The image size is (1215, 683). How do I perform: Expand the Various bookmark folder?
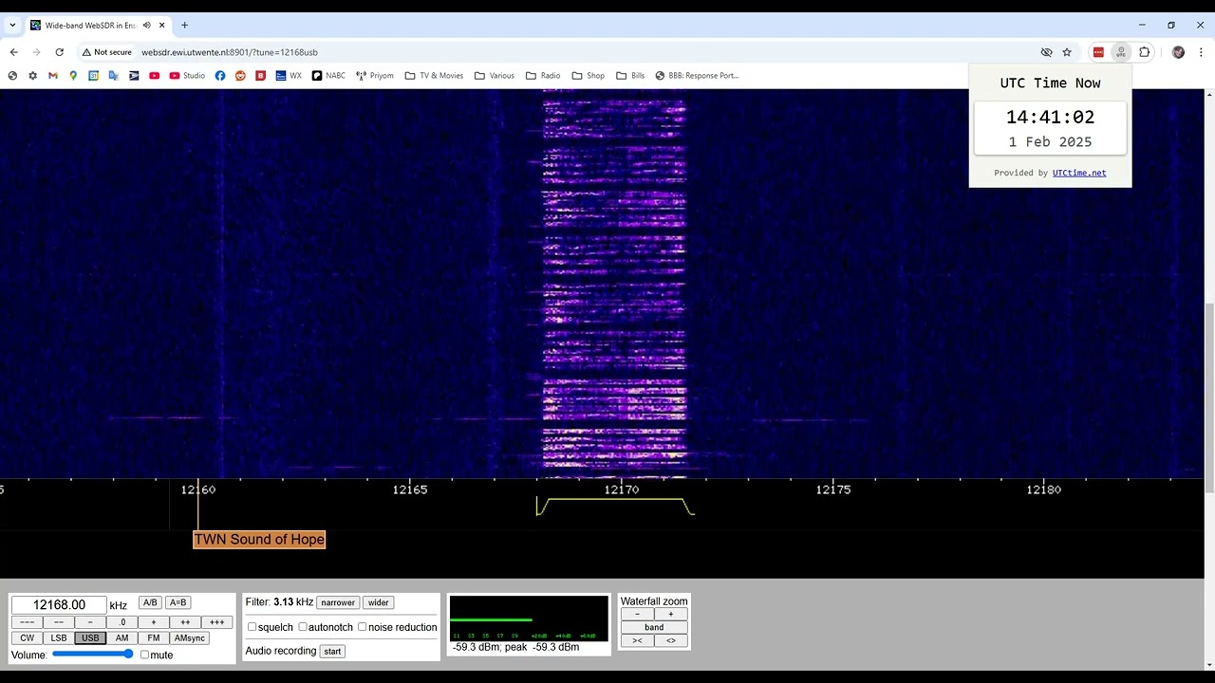click(x=494, y=76)
